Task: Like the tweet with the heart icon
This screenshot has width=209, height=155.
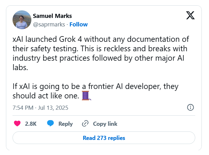Action: [17, 124]
